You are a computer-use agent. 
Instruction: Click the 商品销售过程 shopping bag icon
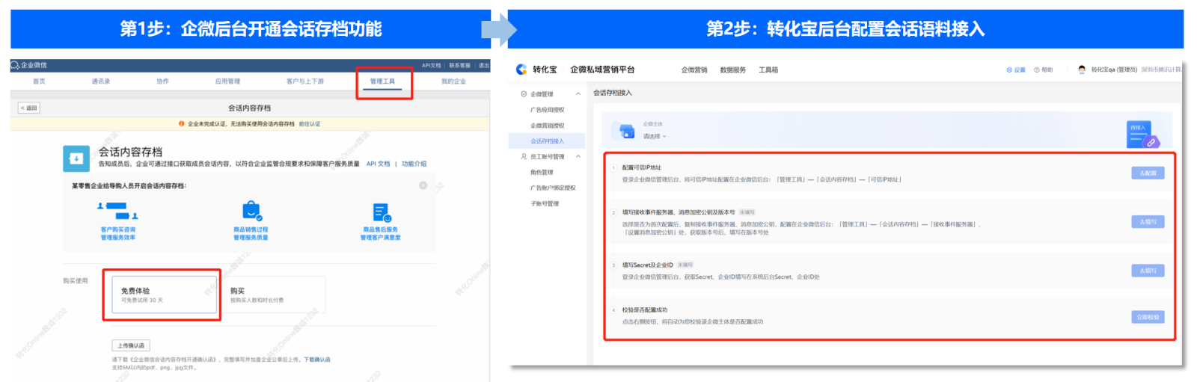pyautogui.click(x=251, y=211)
